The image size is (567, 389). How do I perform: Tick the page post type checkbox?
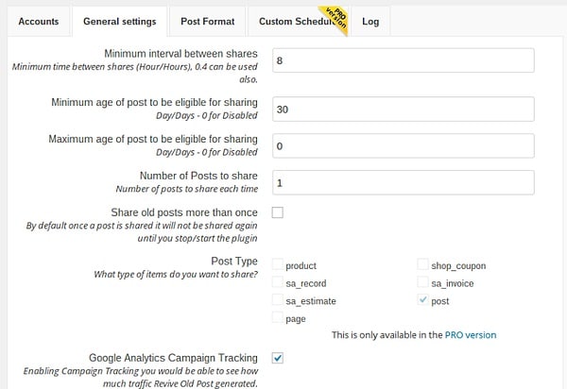(x=277, y=319)
